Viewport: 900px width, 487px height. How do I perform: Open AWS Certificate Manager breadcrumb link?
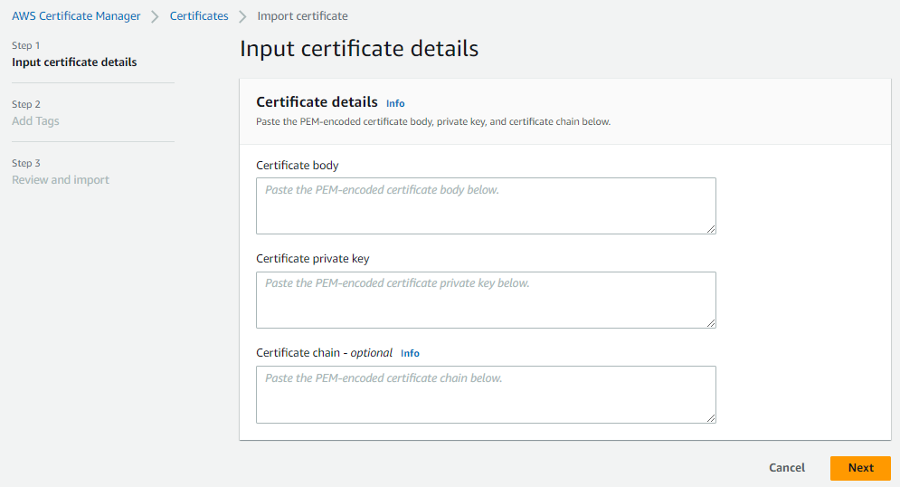coord(76,16)
